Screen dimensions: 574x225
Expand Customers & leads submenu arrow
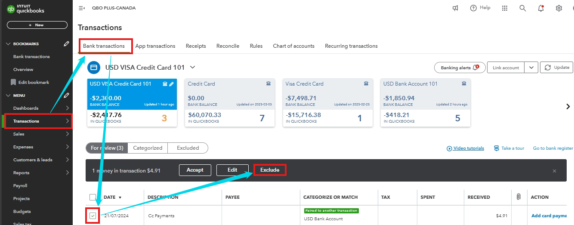click(67, 160)
